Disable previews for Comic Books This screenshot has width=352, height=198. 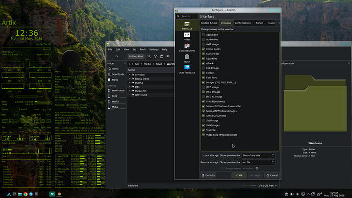(x=204, y=49)
